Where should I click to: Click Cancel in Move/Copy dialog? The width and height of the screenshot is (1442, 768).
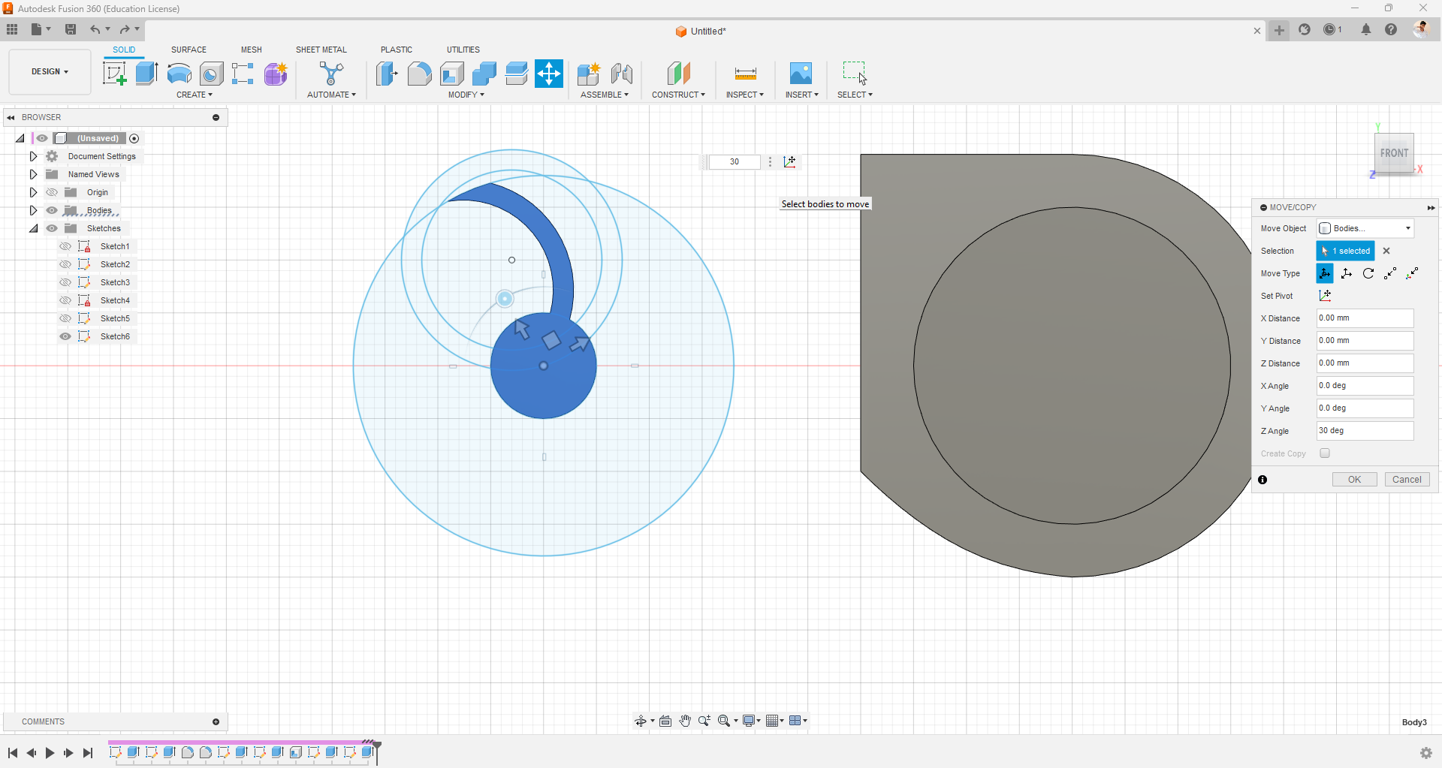click(1406, 480)
